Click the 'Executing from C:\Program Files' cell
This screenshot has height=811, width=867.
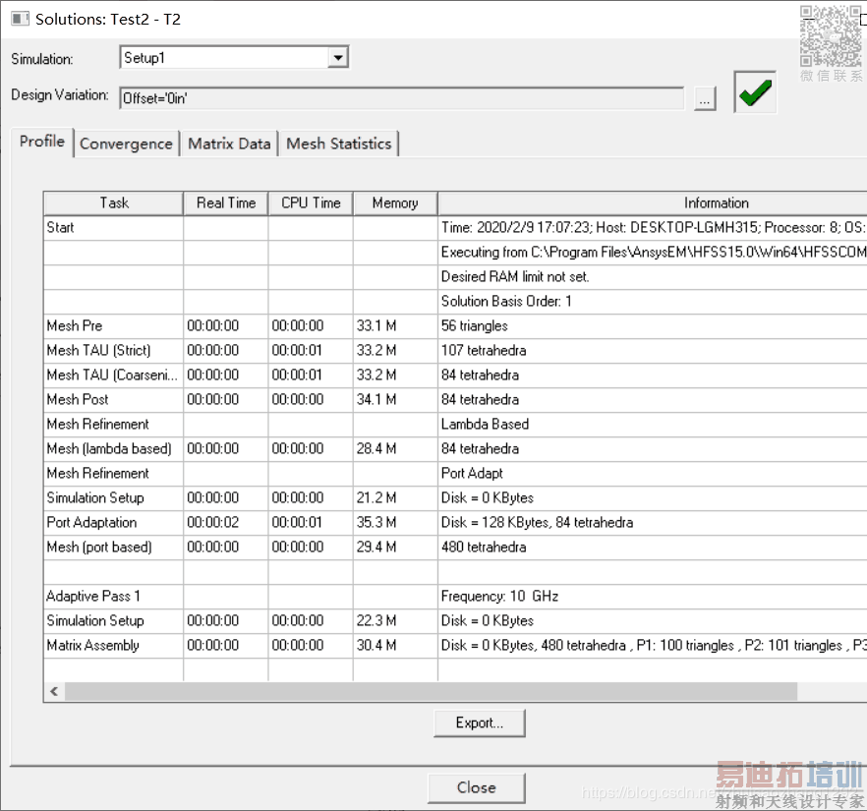pos(653,252)
